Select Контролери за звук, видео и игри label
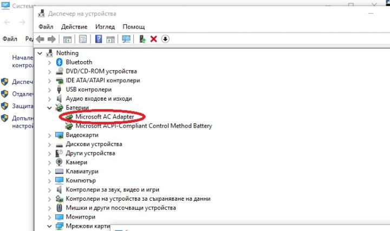 pos(113,190)
